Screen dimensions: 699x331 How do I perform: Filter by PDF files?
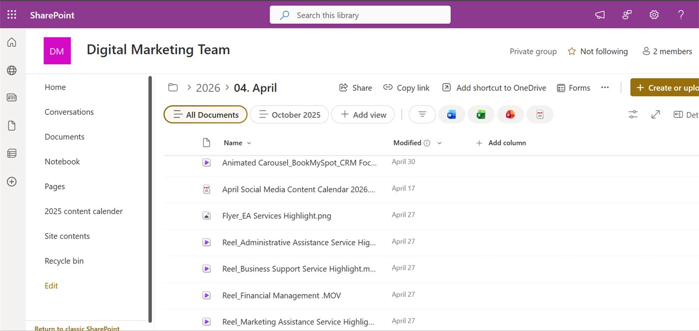coord(540,115)
